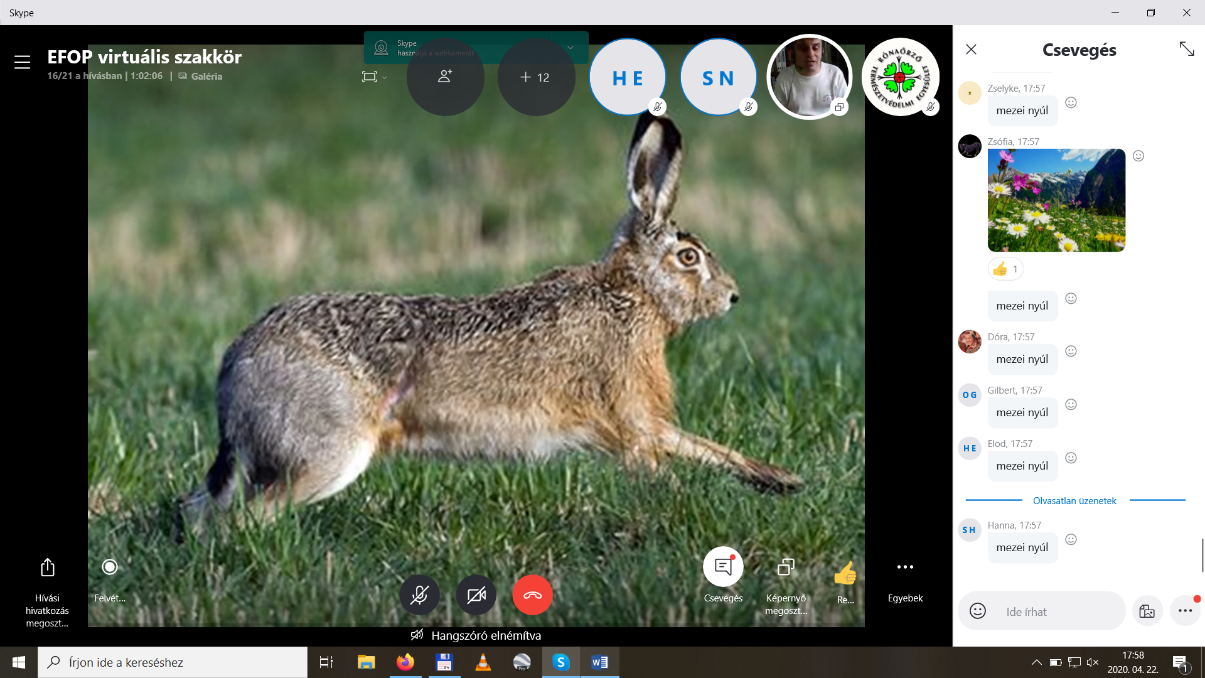React to Dóra's mezei nyúl message

1071,351
